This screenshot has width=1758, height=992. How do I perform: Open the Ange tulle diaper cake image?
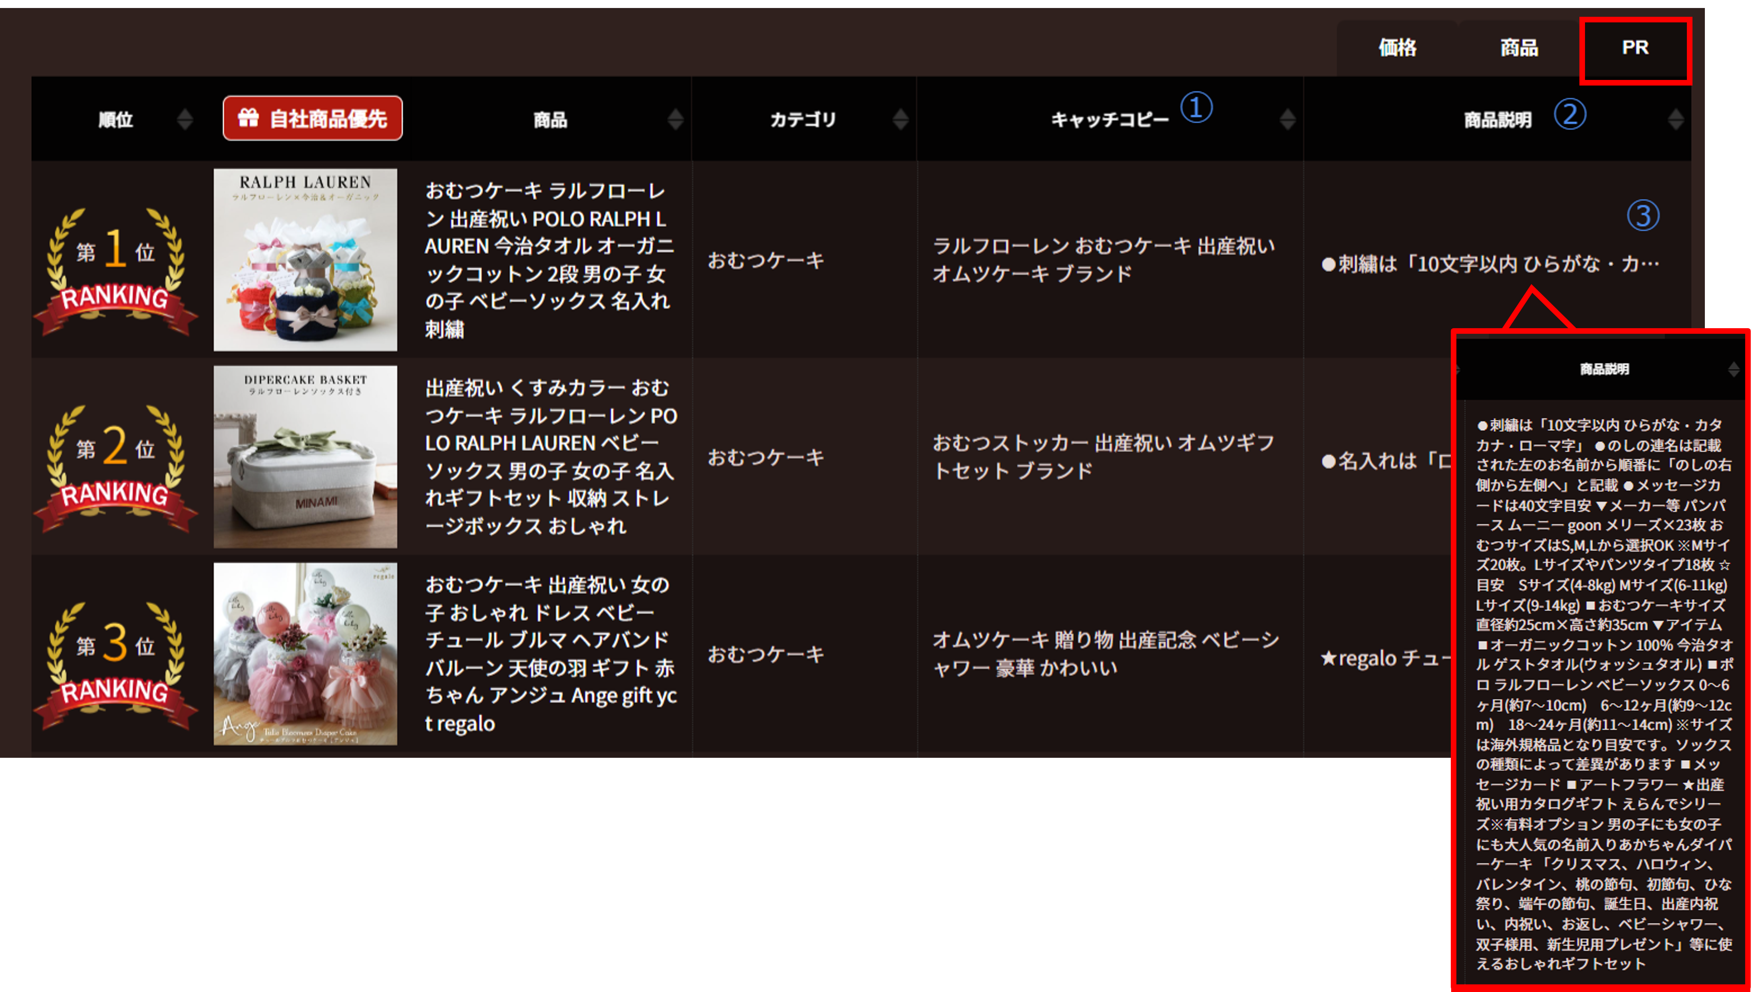305,653
